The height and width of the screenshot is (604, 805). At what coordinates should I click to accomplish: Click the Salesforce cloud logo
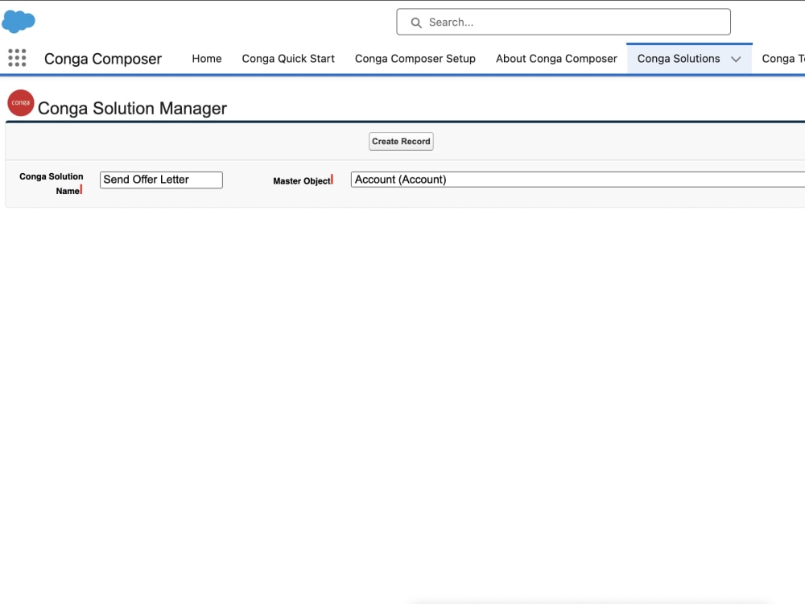[19, 21]
